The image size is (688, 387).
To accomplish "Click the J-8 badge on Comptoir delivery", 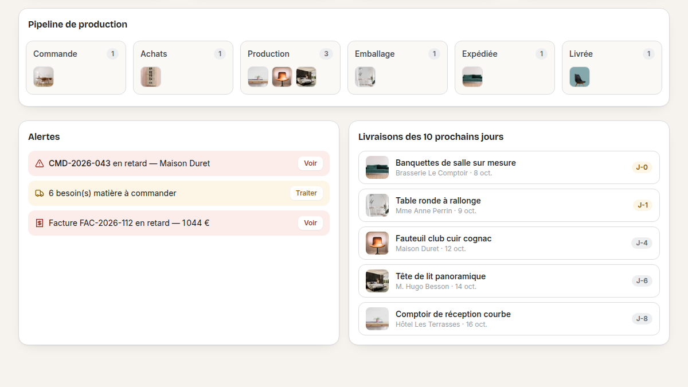I will click(x=642, y=319).
